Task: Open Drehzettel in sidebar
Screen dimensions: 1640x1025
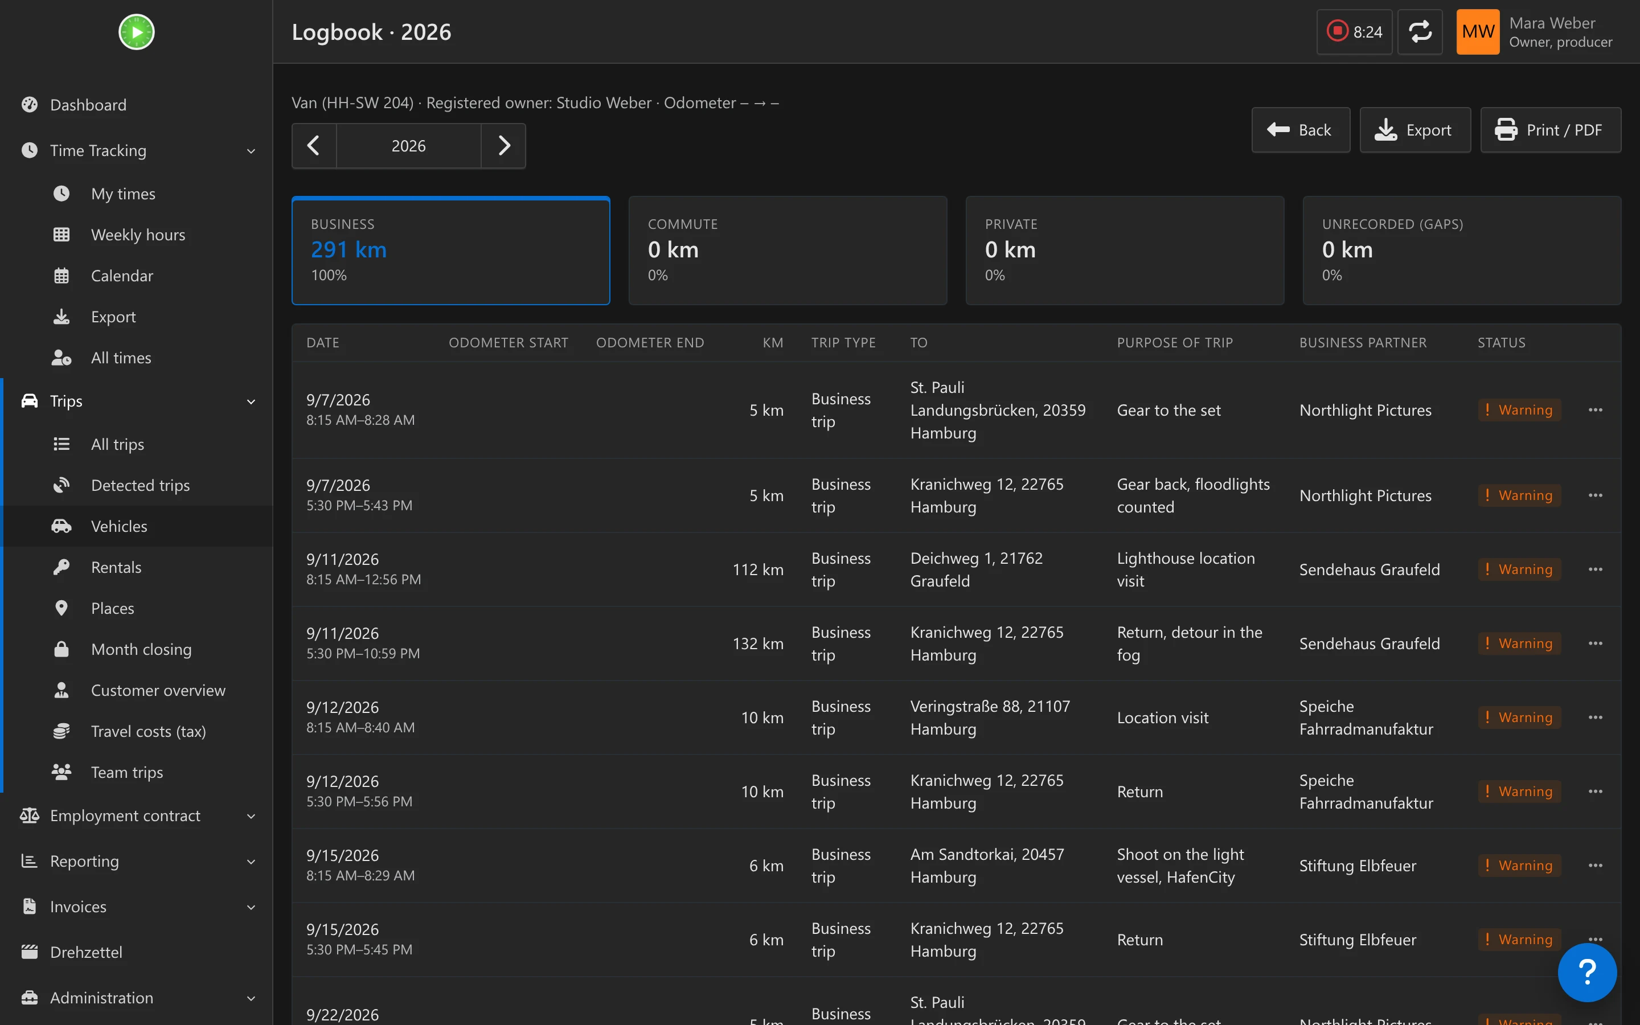Action: click(136, 952)
